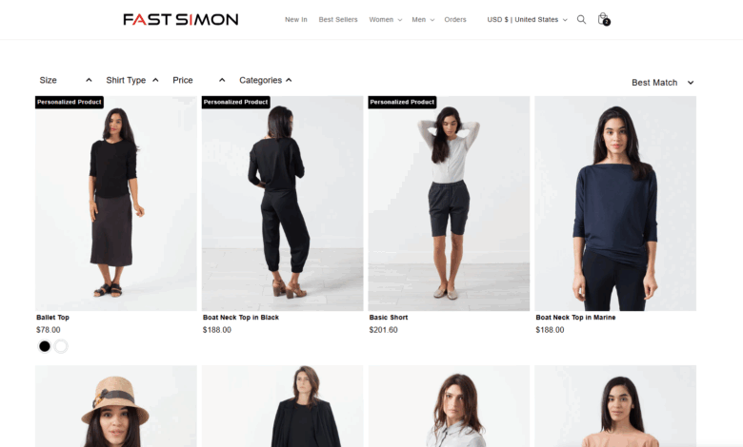The width and height of the screenshot is (743, 447).
Task: Select the black color swatch for Ballet Top
Action: tap(45, 347)
